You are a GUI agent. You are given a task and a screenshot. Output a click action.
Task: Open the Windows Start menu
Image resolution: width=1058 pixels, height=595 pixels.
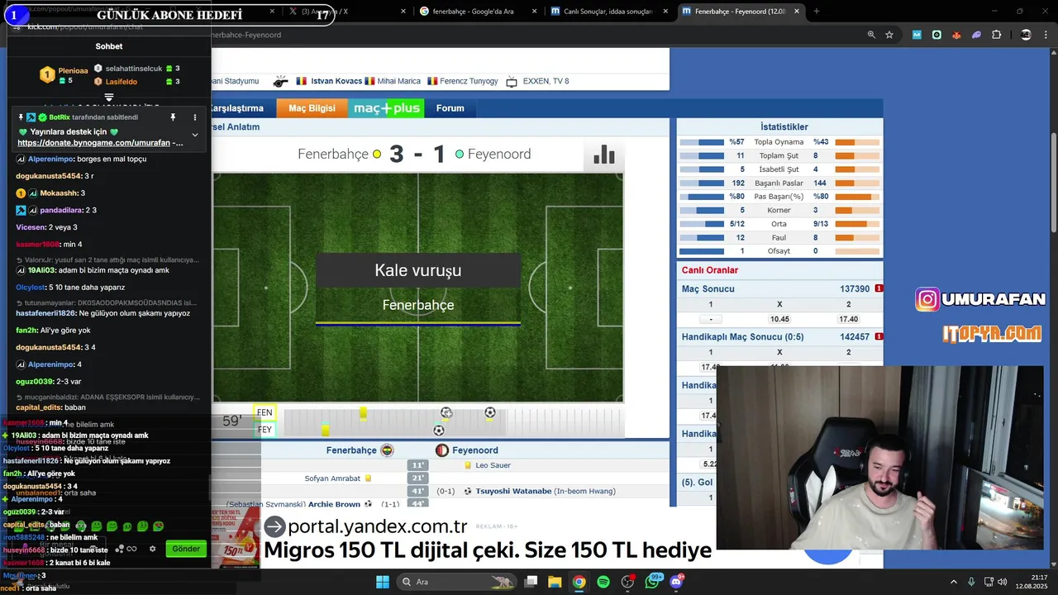[x=383, y=582]
